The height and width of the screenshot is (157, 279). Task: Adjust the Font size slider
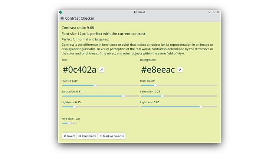pos(69,123)
